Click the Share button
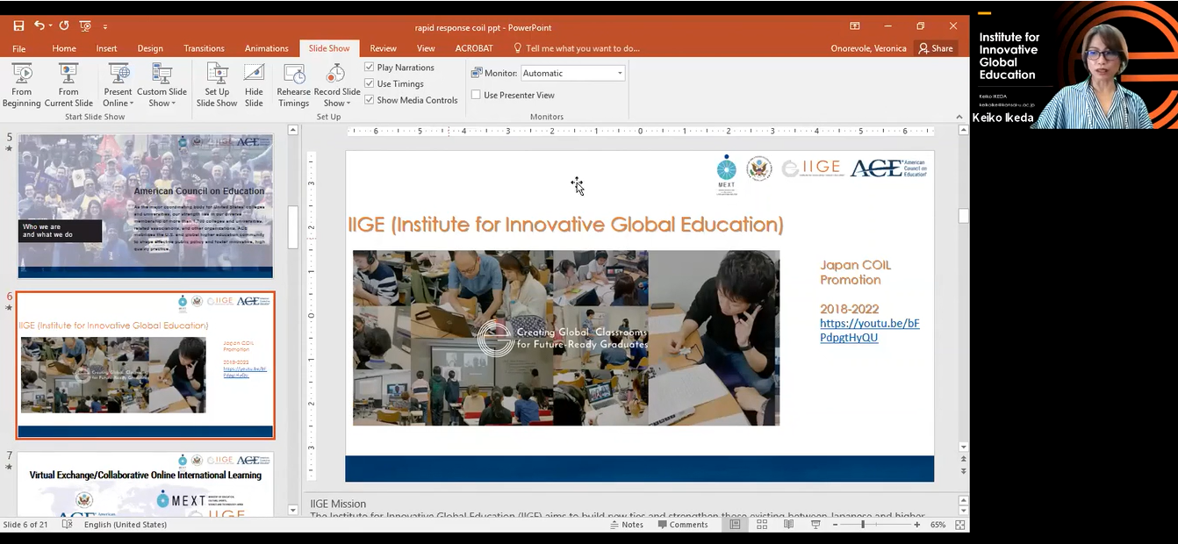This screenshot has height=544, width=1178. [x=936, y=48]
